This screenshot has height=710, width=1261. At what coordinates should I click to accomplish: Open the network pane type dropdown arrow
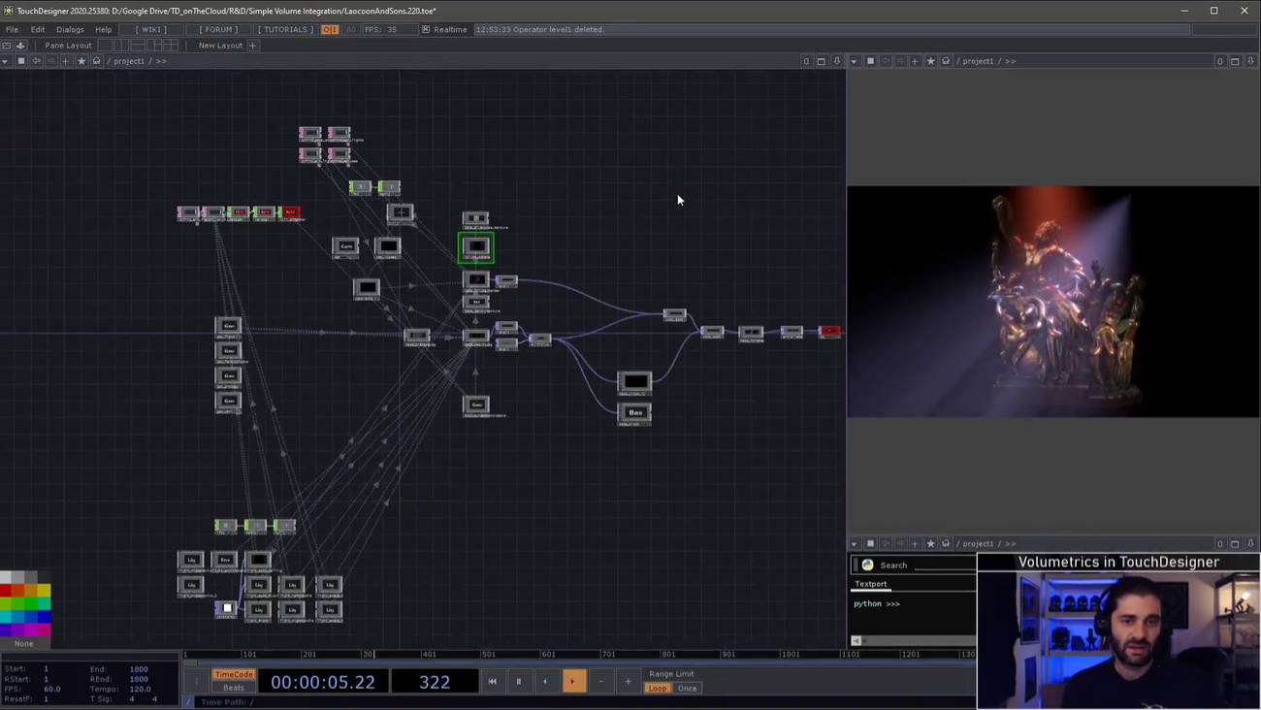tap(5, 61)
